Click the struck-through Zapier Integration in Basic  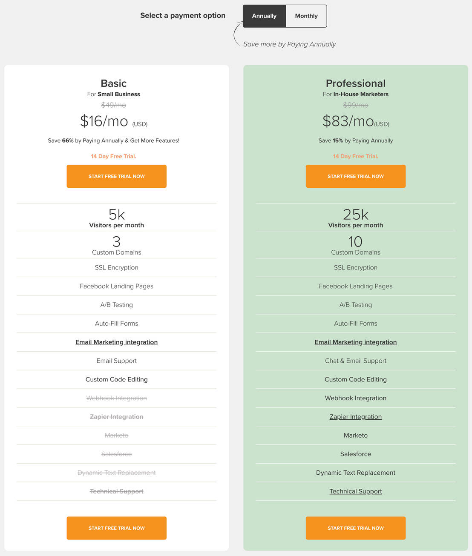pos(116,417)
